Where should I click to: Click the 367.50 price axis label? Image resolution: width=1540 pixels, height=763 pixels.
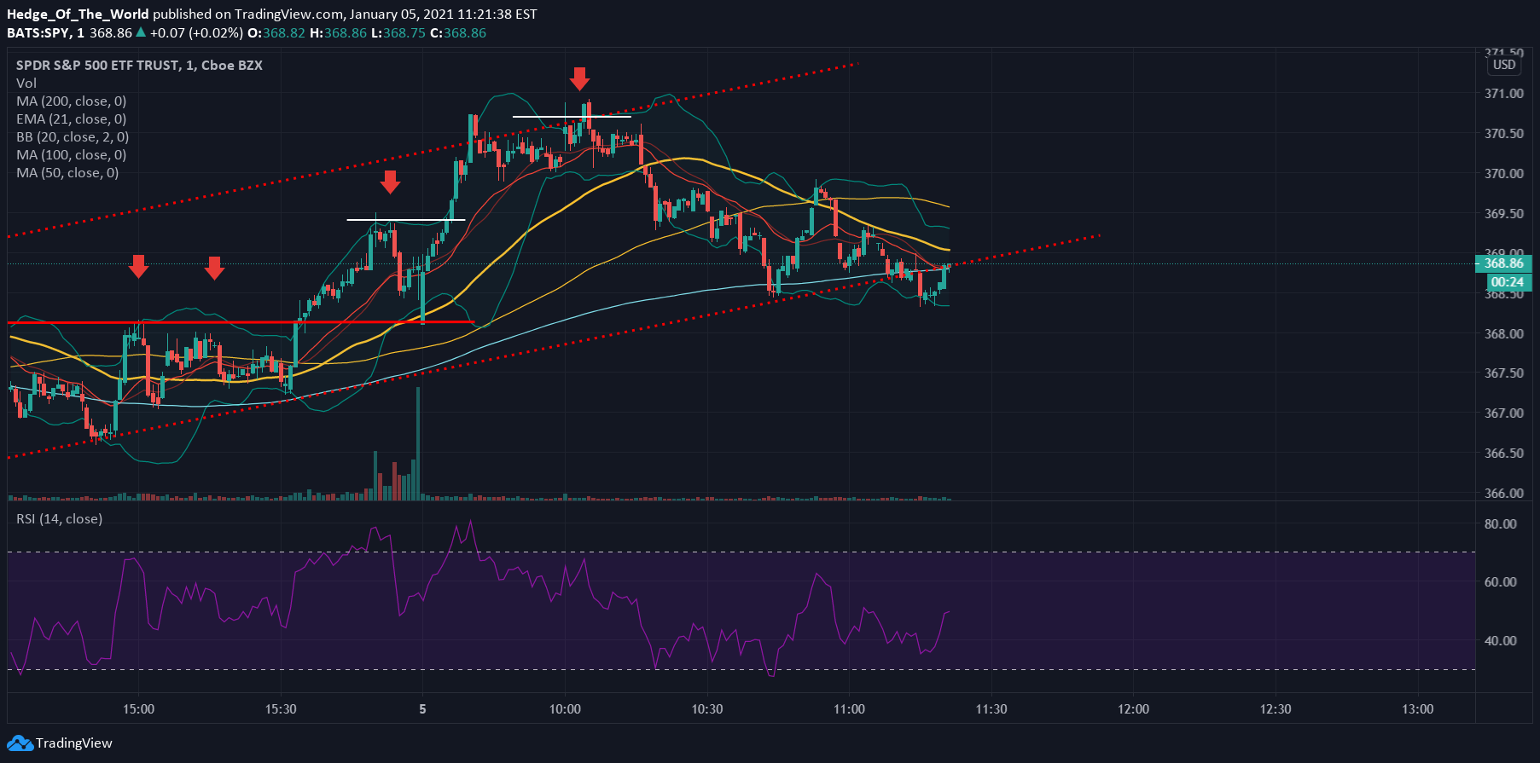(x=1504, y=373)
